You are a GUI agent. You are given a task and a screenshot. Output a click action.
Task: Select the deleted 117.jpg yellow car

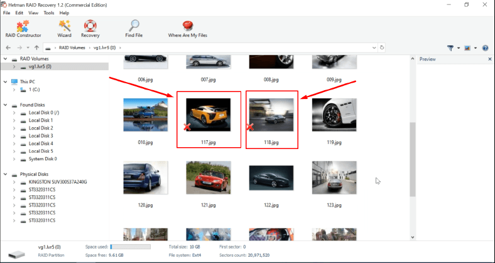point(208,115)
